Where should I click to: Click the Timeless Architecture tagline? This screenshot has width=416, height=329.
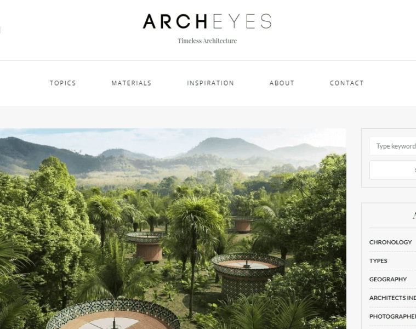(x=207, y=41)
